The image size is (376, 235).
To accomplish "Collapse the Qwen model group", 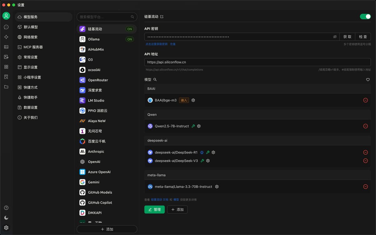I will (258, 115).
